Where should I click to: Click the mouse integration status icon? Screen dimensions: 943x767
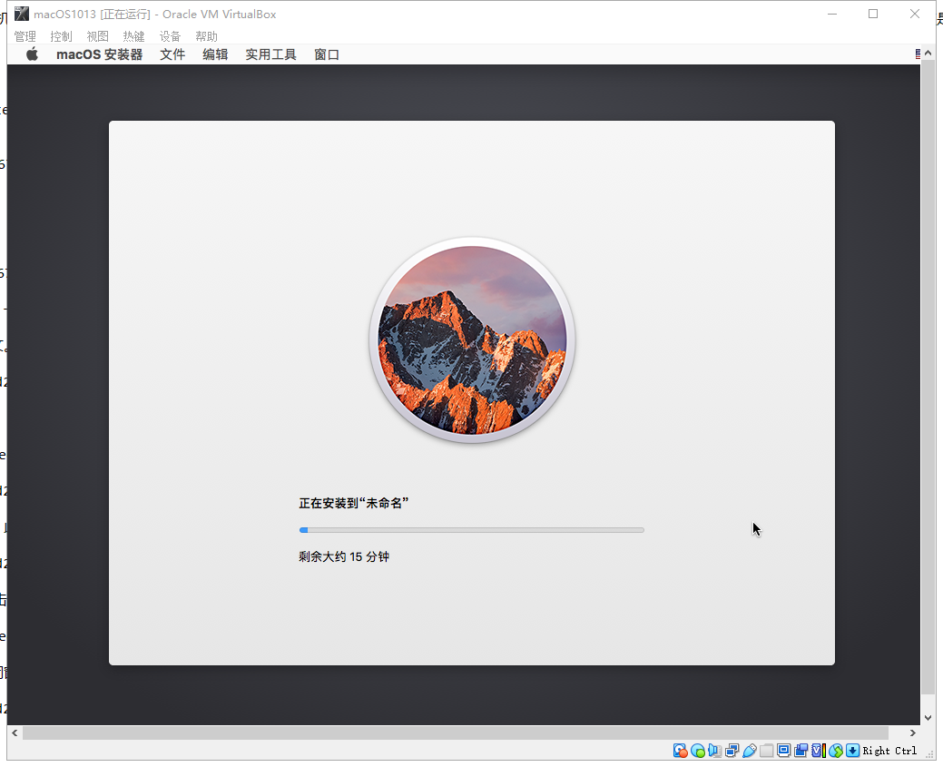(x=836, y=750)
